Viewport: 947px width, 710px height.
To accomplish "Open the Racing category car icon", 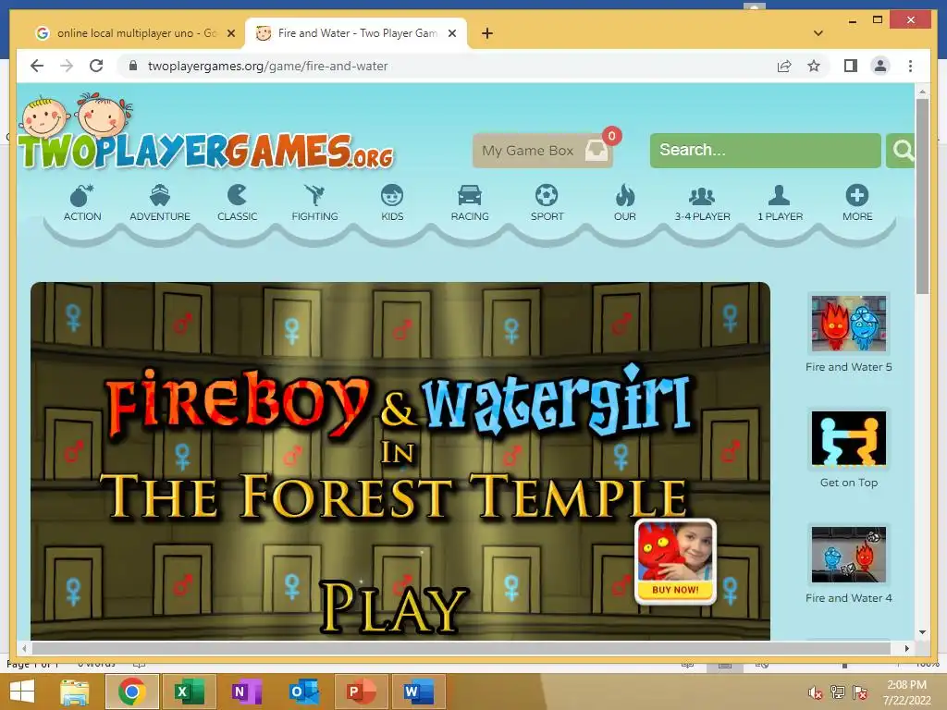I will [x=469, y=196].
